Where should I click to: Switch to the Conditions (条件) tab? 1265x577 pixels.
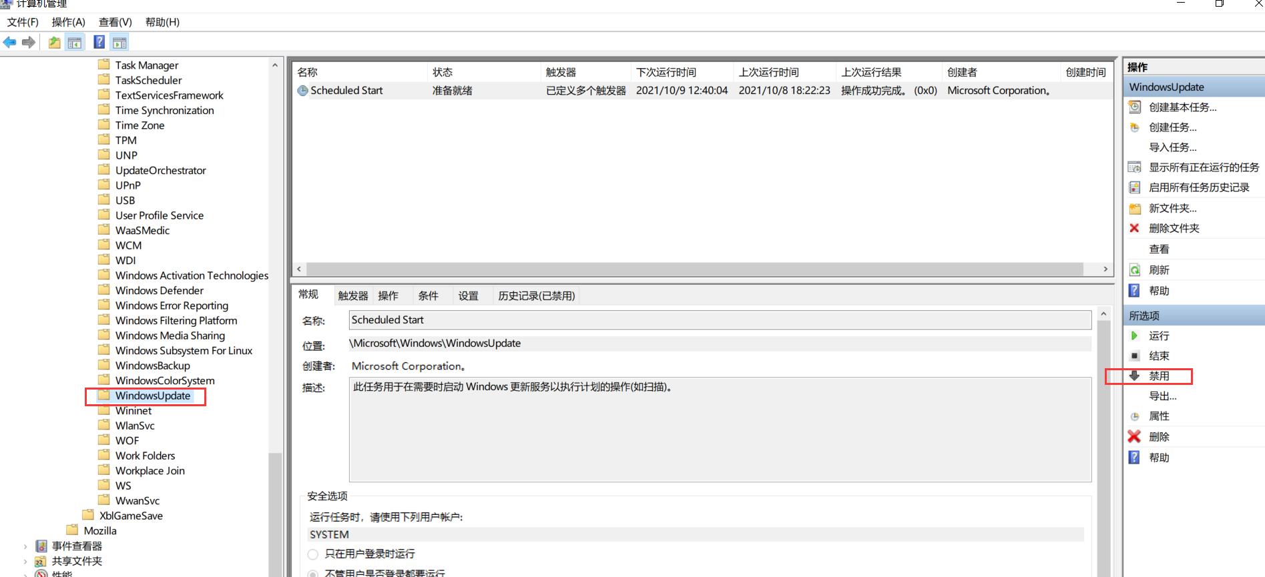pyautogui.click(x=428, y=296)
